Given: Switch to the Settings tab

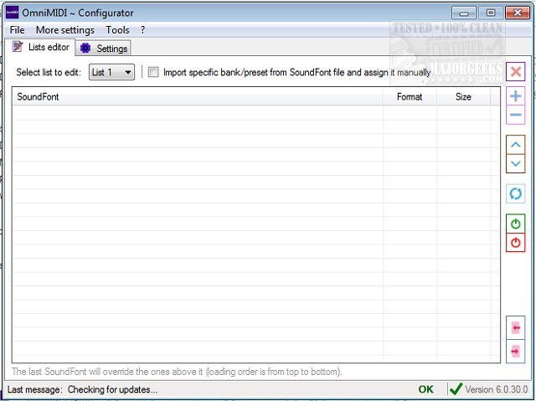Looking at the screenshot, I should pyautogui.click(x=104, y=49).
